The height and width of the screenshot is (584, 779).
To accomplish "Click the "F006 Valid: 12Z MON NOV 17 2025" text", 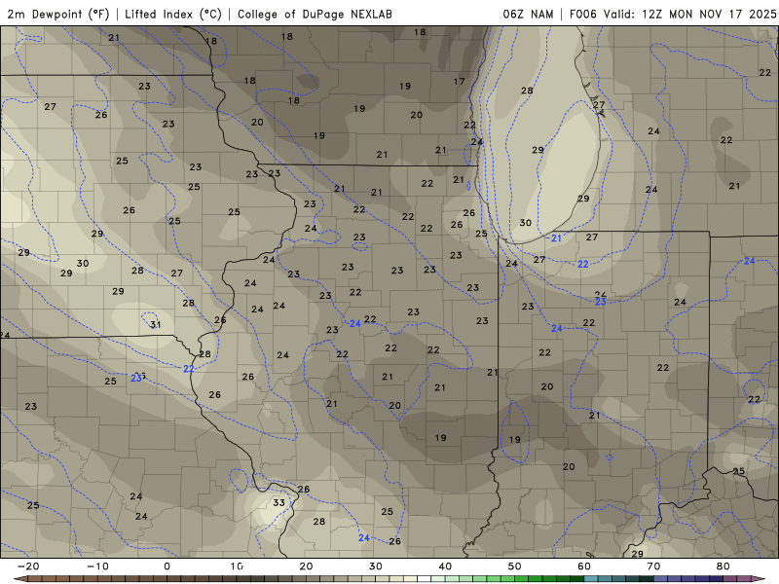I will pos(673,14).
